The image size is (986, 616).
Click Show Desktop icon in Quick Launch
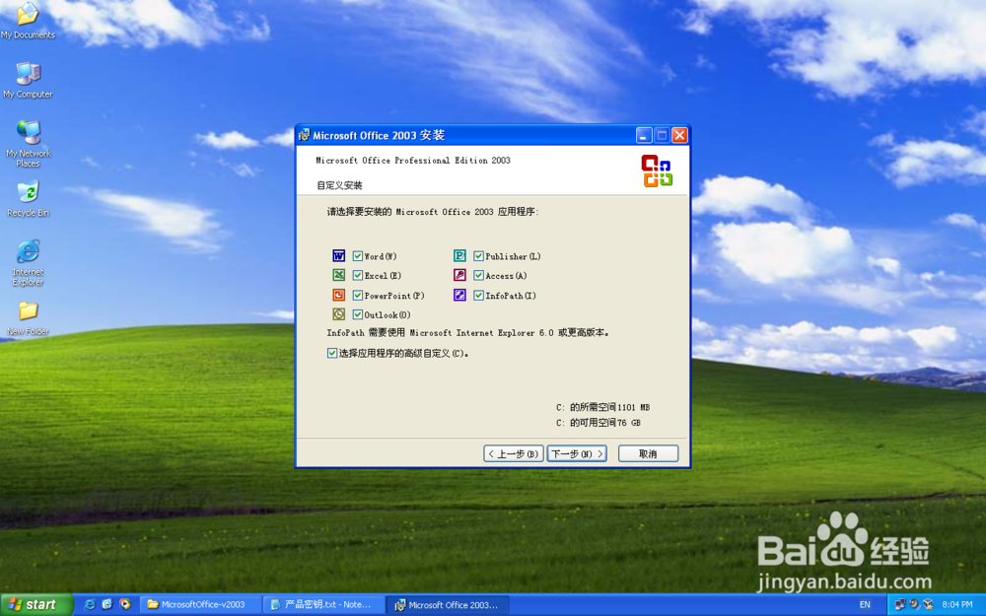coord(107,605)
